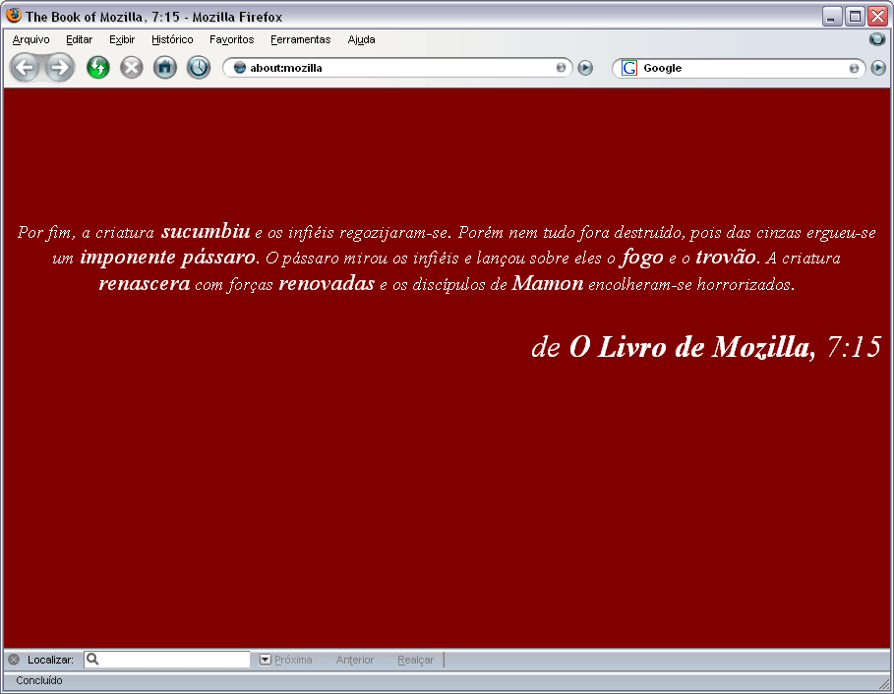894x694 pixels.
Task: Go forward with the Forward arrow button
Action: 60,68
